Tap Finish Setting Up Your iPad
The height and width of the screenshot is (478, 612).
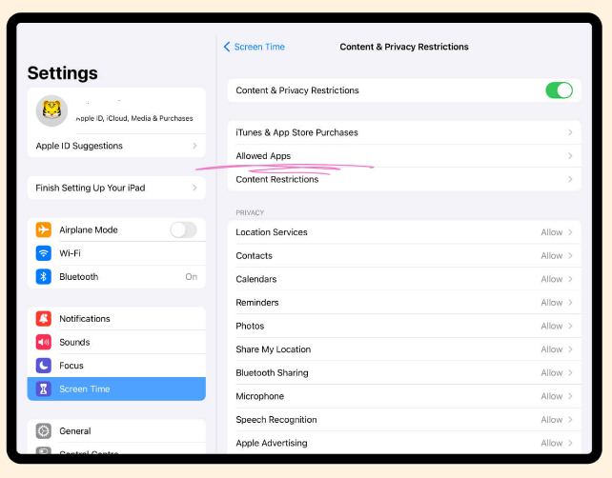point(116,188)
